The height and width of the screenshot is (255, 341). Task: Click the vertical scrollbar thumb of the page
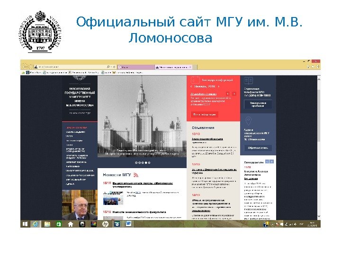tap(319, 115)
